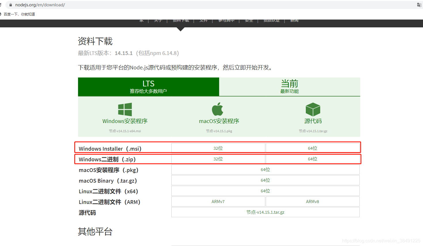Open the macOS安装程序 link
Image resolution: width=423 pixels, height=246 pixels.
tap(219, 121)
